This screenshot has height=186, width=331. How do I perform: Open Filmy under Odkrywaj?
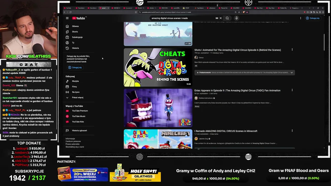click(x=74, y=87)
